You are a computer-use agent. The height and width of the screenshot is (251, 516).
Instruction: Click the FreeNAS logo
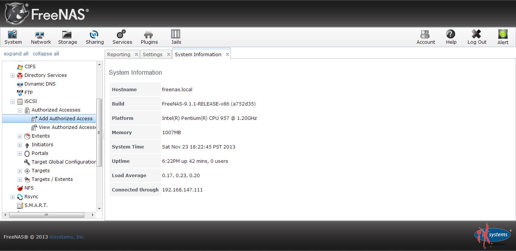[47, 14]
